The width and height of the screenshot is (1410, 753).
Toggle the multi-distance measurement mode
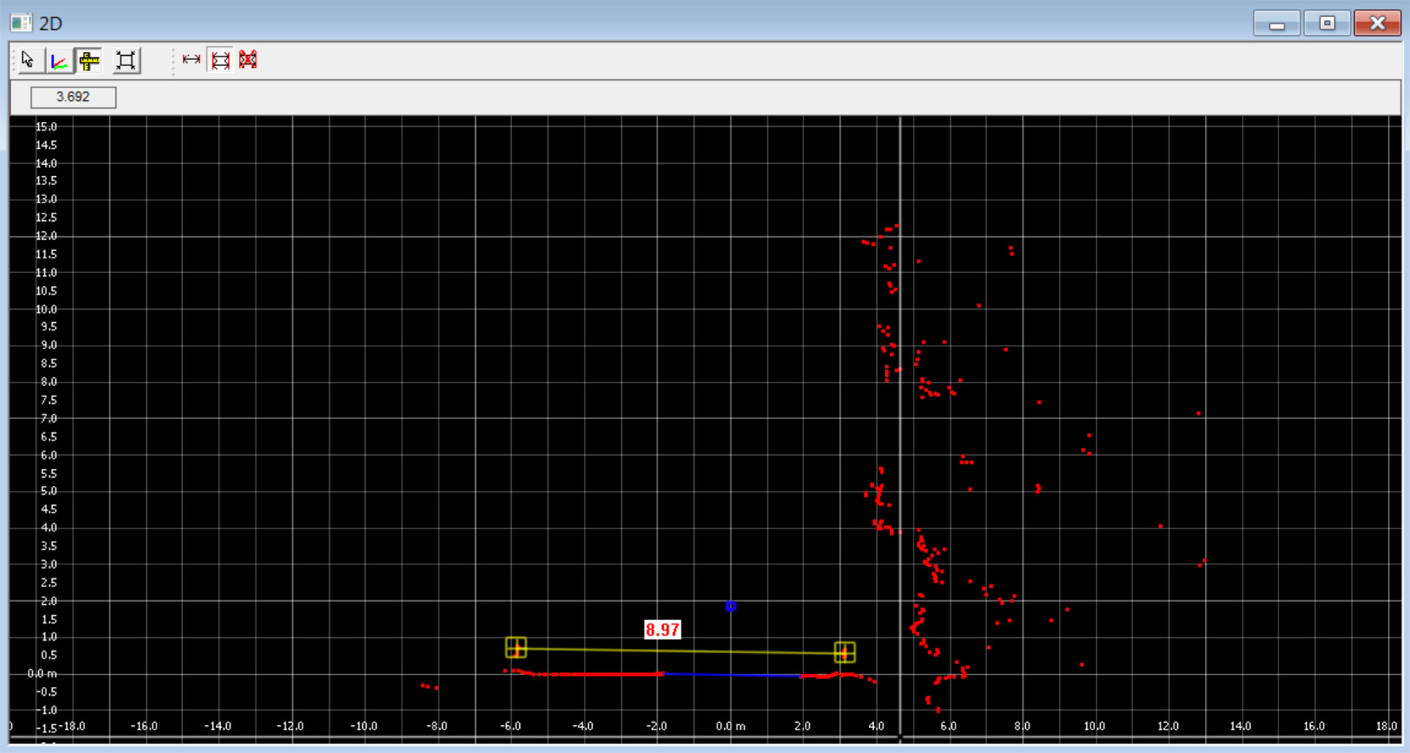click(220, 60)
